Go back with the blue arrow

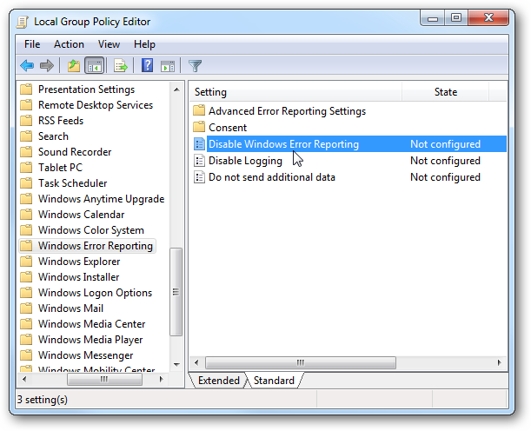tap(27, 65)
